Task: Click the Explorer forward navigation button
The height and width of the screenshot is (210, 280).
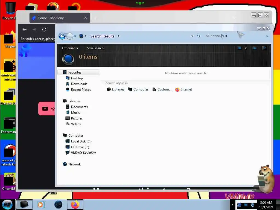Action: tap(70, 36)
